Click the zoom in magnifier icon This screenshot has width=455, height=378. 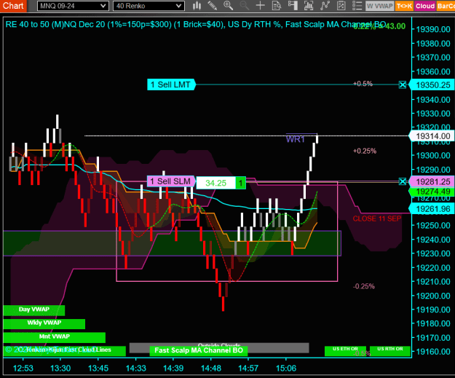(228, 6)
